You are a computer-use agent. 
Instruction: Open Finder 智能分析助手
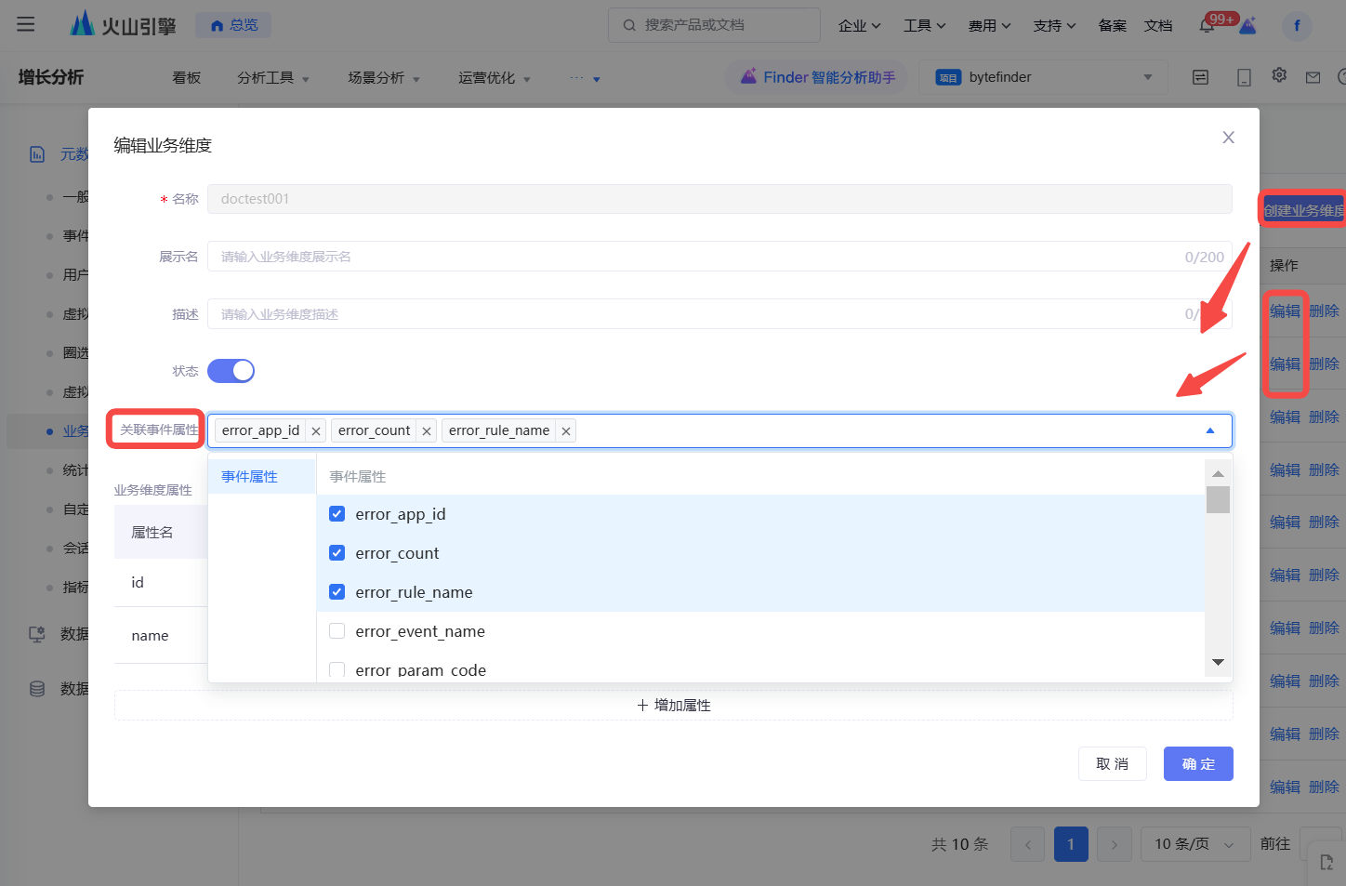[x=818, y=77]
